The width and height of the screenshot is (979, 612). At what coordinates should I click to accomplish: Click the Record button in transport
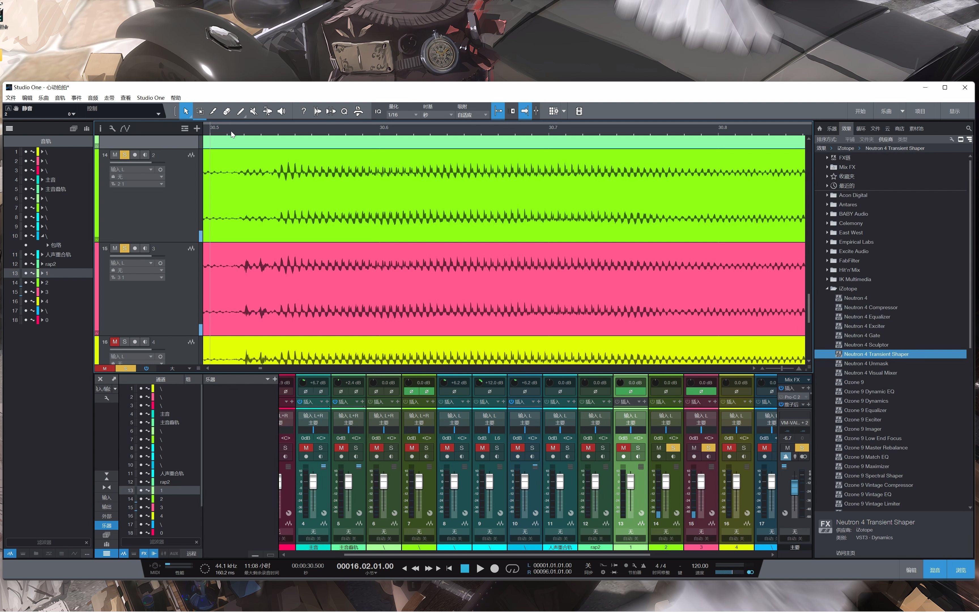(x=494, y=569)
